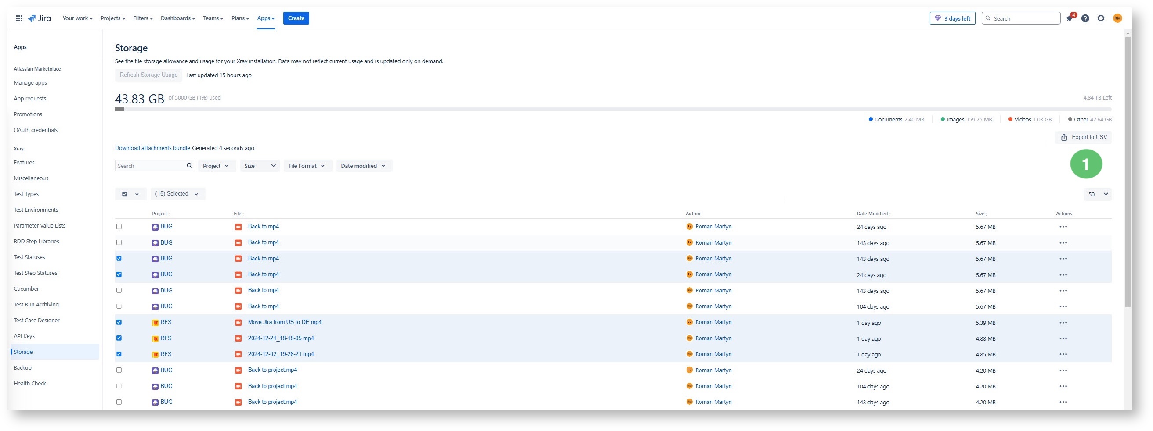The height and width of the screenshot is (431, 1153).
Task: Open the Teams menu
Action: click(213, 18)
